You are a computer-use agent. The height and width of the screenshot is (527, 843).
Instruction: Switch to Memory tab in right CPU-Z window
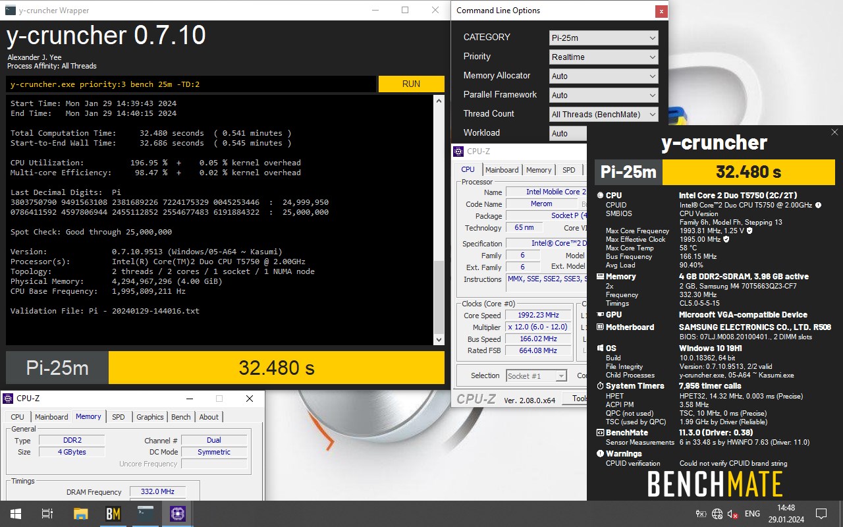(539, 170)
